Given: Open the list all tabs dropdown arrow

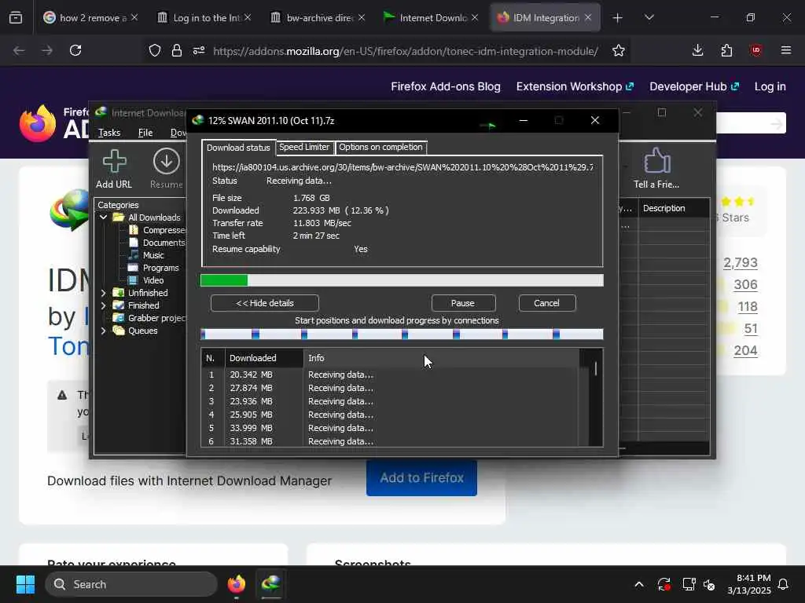Looking at the screenshot, I should click(x=649, y=17).
